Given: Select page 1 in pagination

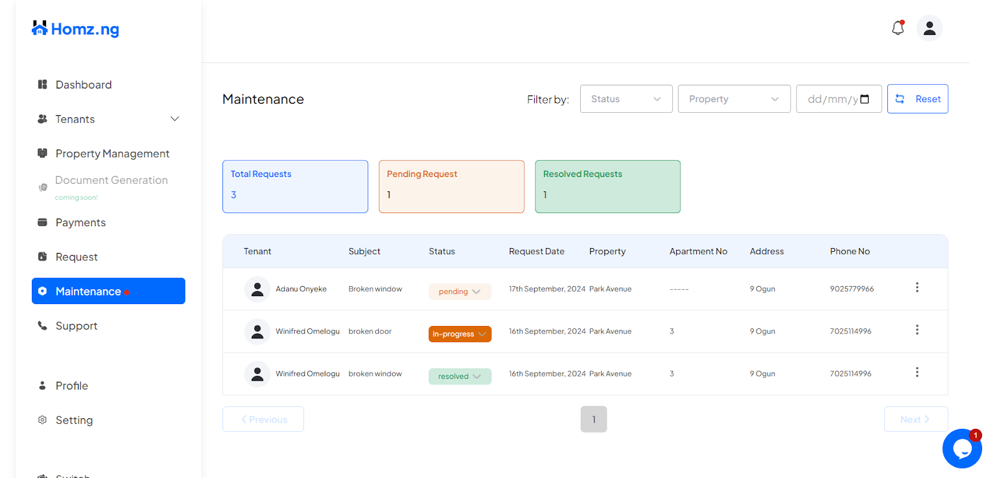Looking at the screenshot, I should (x=594, y=419).
